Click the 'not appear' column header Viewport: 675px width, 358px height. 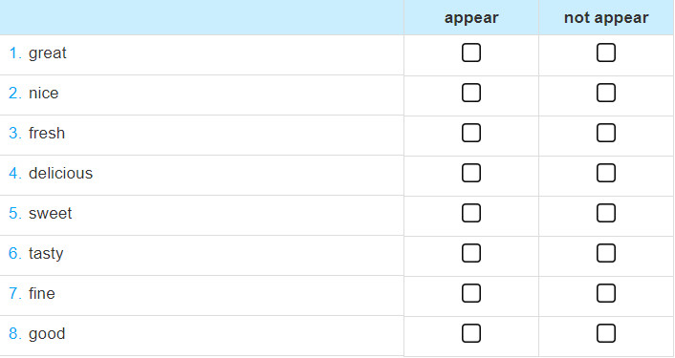(x=606, y=18)
